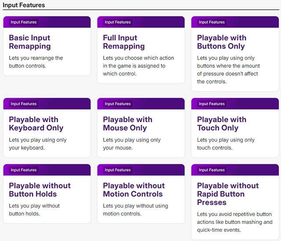Select Input Features tag on Button Holds card
Image resolution: width=281 pixels, height=241 pixels.
pyautogui.click(x=24, y=170)
